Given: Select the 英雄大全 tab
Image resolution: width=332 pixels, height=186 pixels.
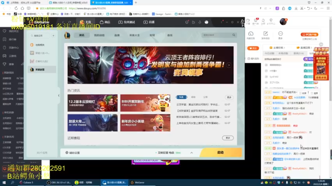Looking at the screenshot, I should (x=134, y=35).
